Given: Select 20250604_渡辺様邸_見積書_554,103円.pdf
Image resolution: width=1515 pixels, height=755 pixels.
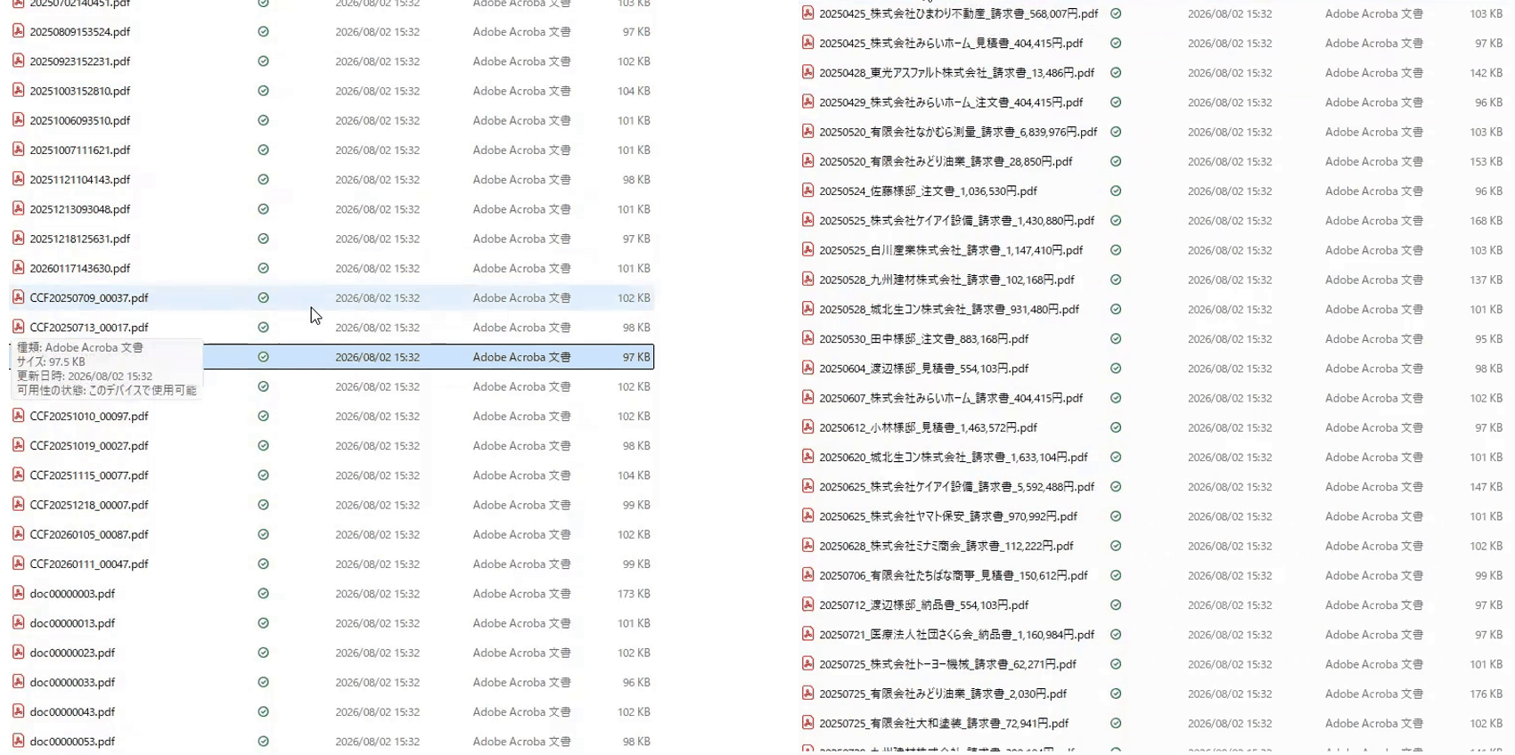Looking at the screenshot, I should point(923,369).
